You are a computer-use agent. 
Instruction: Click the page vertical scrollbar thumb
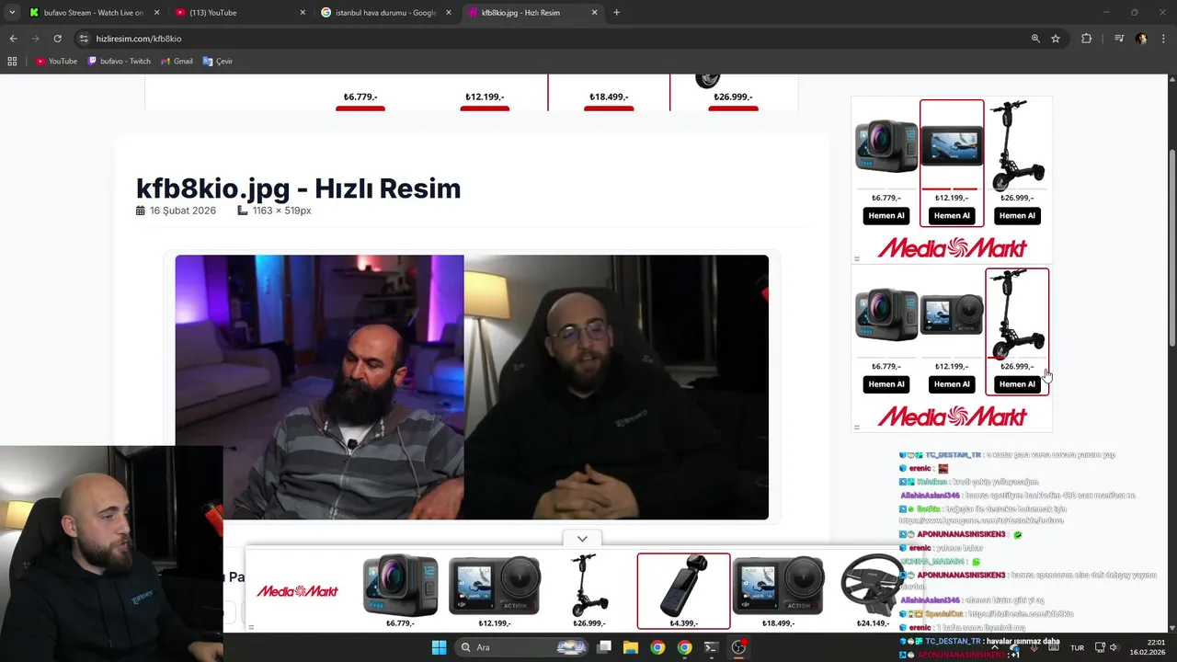[1171, 248]
